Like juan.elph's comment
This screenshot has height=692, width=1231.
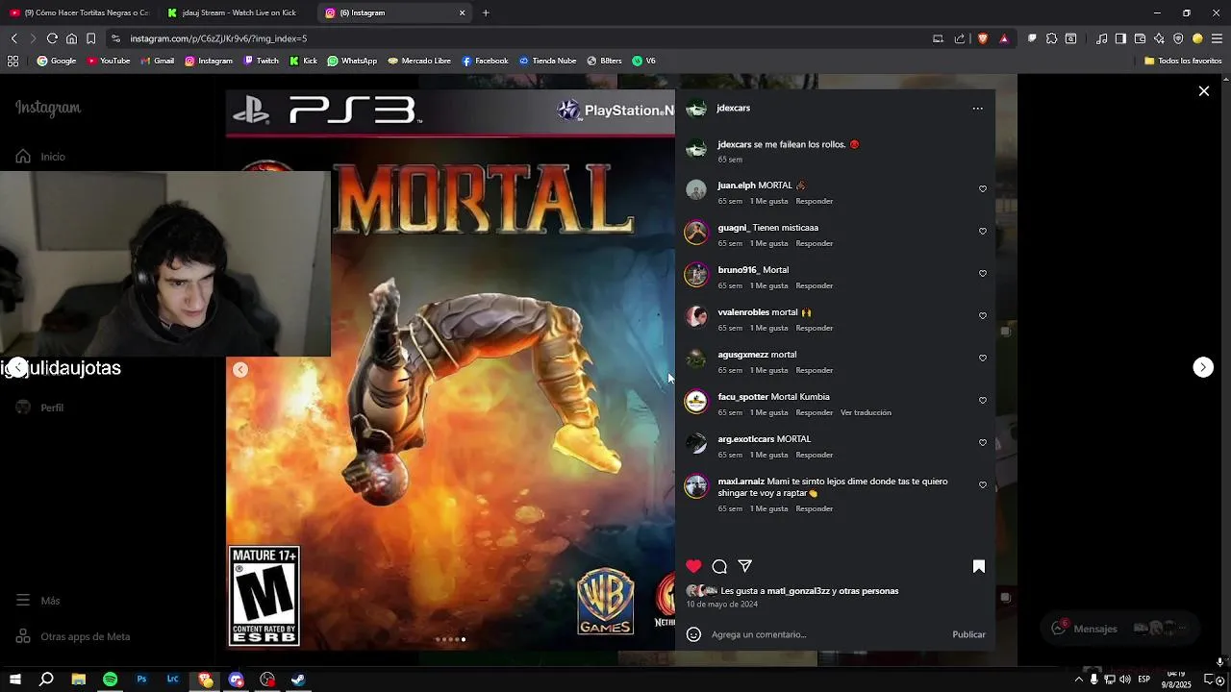coord(982,189)
